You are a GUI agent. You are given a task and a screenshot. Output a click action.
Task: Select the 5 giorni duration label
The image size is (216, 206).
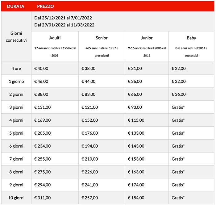coord(16,133)
